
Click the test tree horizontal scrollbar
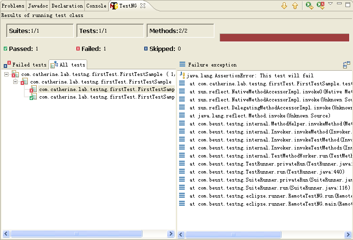[88, 234]
